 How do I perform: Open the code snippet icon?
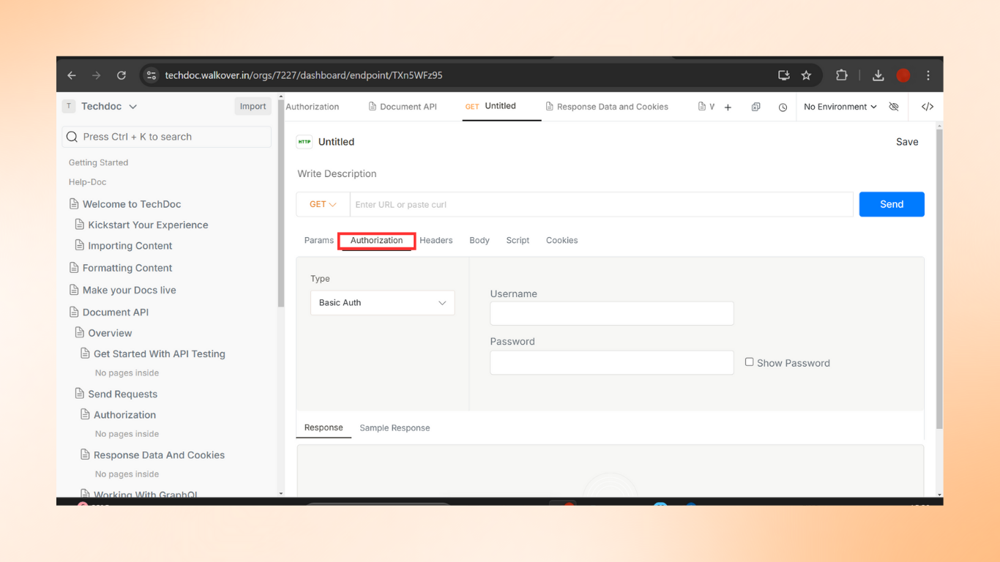[927, 107]
